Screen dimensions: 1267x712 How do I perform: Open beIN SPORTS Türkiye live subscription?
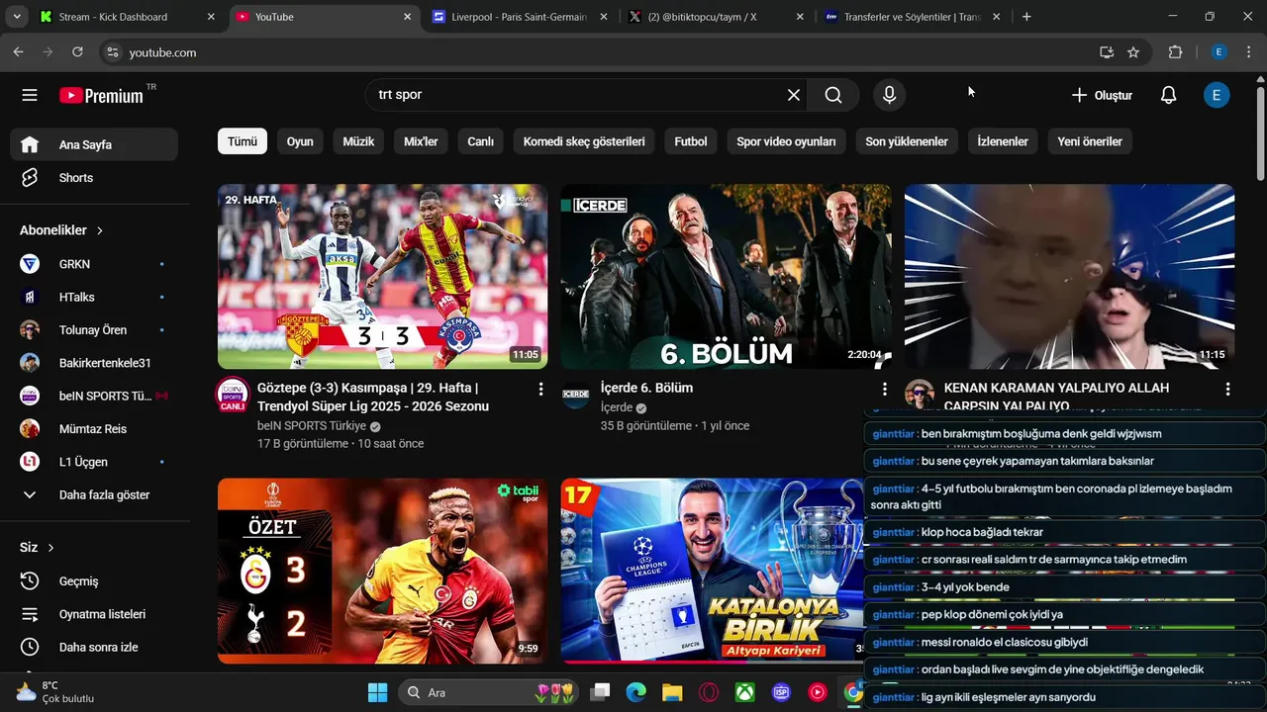point(95,396)
